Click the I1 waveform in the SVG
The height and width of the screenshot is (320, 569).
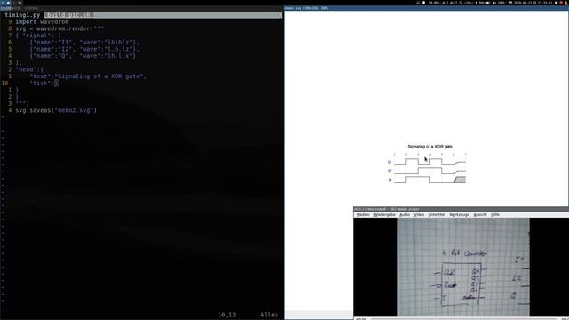(x=429, y=162)
